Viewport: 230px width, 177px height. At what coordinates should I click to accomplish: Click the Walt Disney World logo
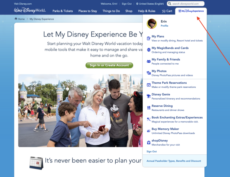(x=30, y=10)
